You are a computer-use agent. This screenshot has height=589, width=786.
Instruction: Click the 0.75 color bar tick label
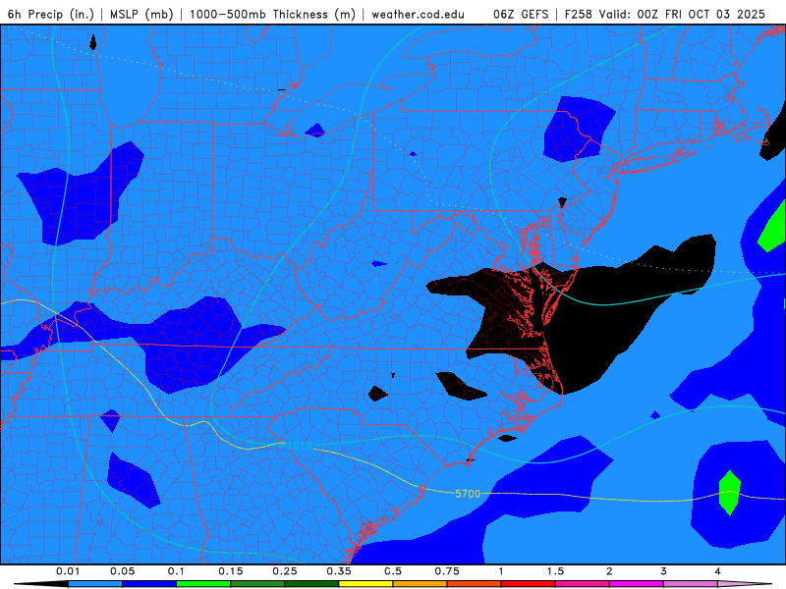click(447, 571)
